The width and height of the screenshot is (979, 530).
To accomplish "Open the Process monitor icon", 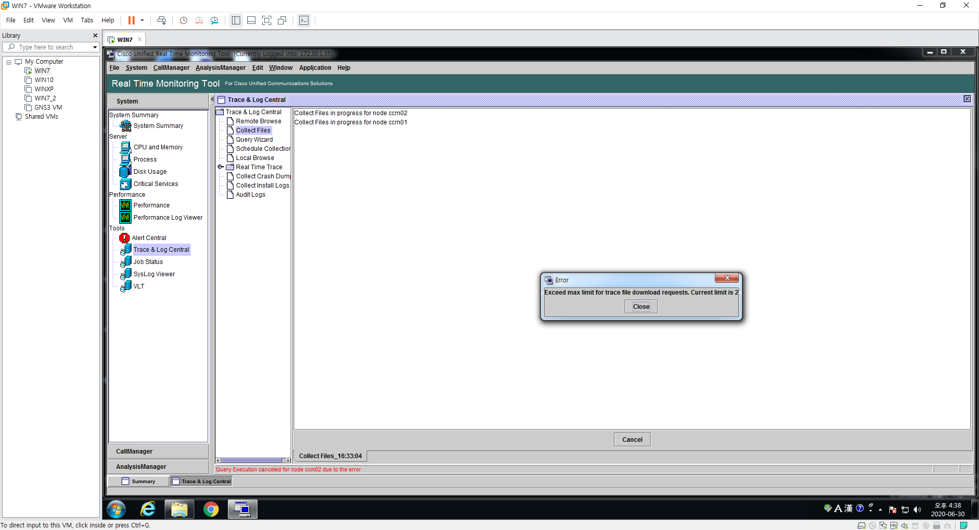I will point(125,160).
